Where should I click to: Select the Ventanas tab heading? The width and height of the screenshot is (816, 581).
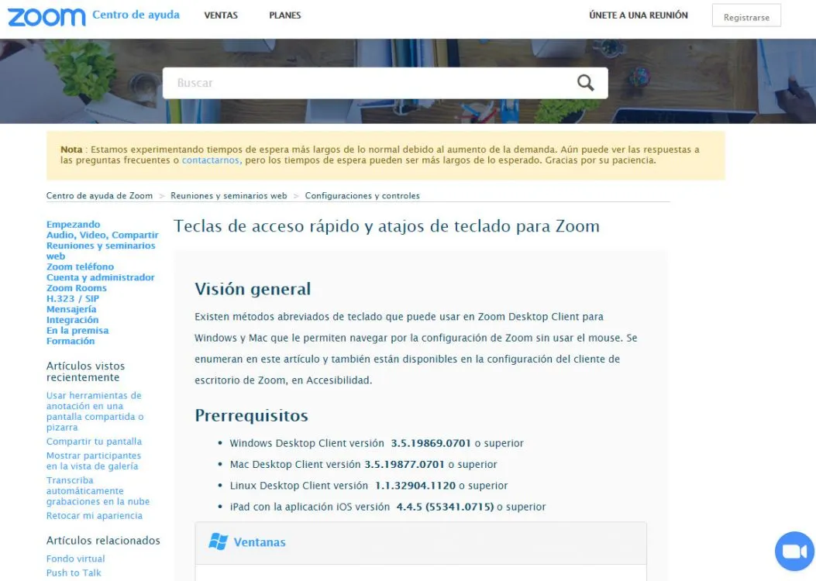[x=260, y=542]
